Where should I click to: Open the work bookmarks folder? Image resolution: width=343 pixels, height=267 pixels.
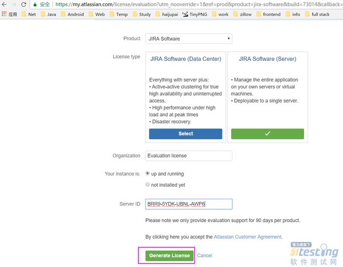(220, 14)
